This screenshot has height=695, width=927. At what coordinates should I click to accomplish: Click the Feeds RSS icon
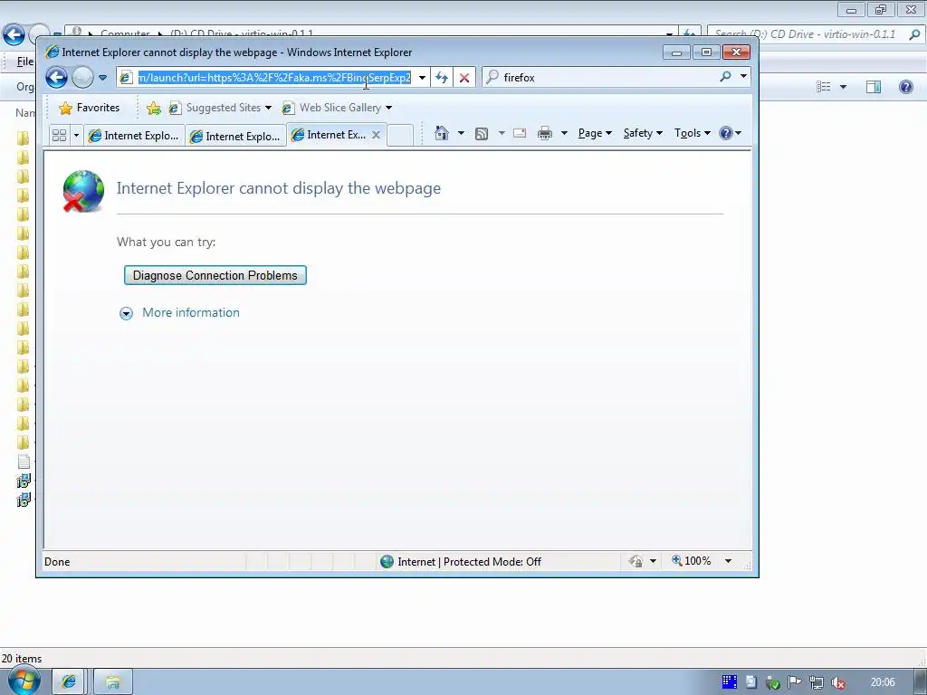[x=482, y=134]
